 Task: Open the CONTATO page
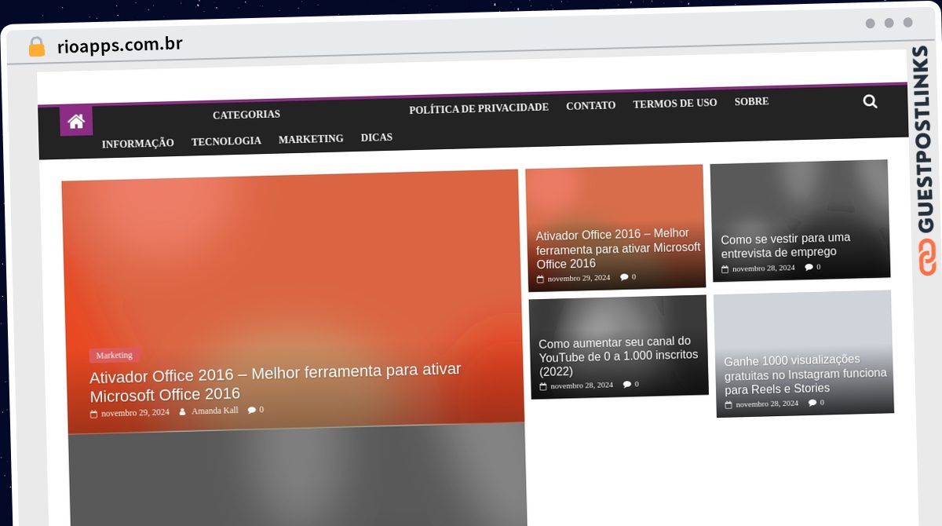click(591, 105)
